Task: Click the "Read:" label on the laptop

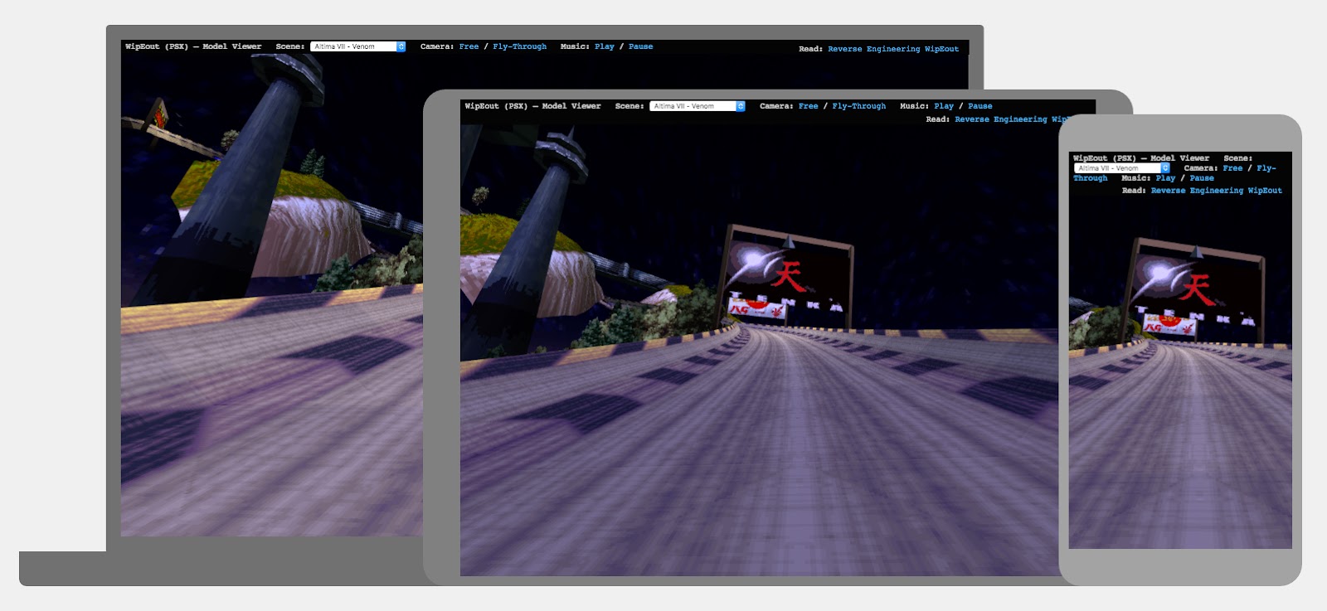Action: coord(810,49)
